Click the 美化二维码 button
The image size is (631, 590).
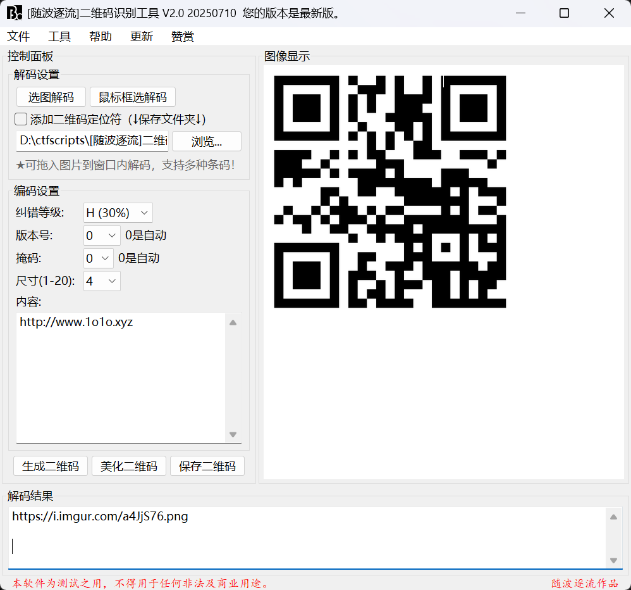tap(129, 467)
